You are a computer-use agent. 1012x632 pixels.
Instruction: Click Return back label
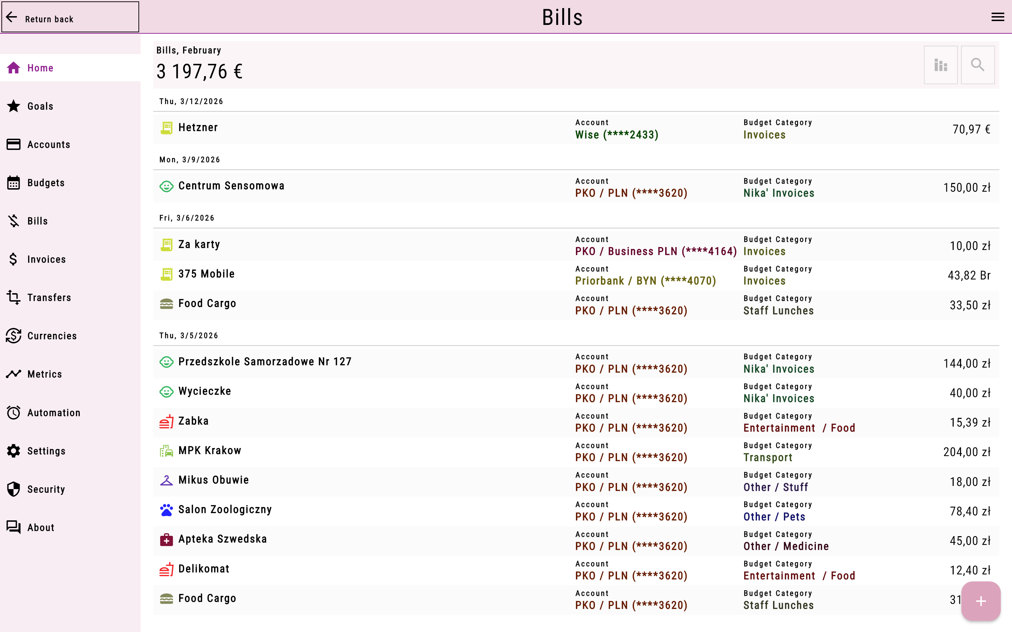coord(49,19)
